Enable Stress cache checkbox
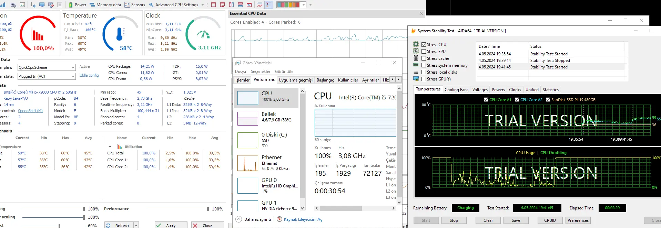Screen dimensions: 661x228 [424, 58]
